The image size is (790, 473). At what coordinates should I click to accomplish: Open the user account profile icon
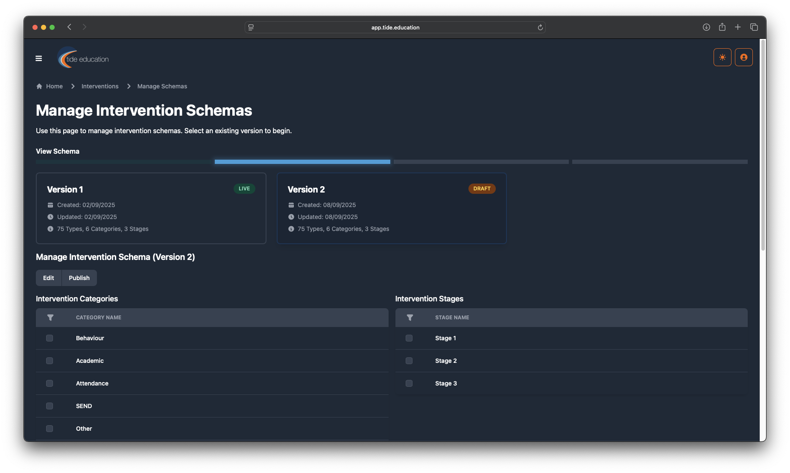(x=743, y=57)
